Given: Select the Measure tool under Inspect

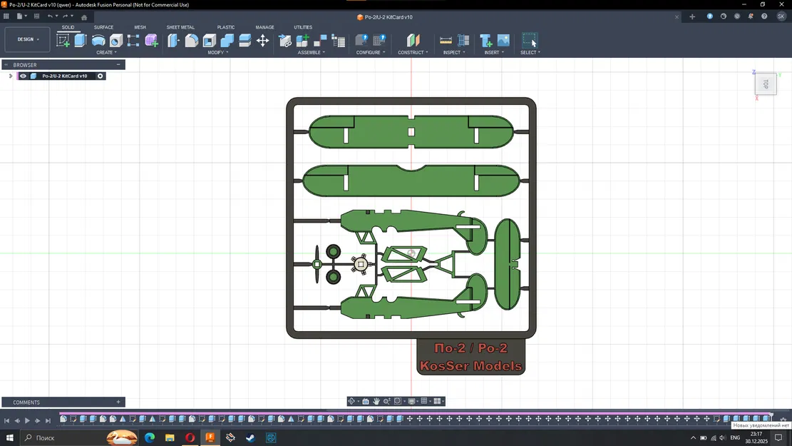Looking at the screenshot, I should [446, 41].
